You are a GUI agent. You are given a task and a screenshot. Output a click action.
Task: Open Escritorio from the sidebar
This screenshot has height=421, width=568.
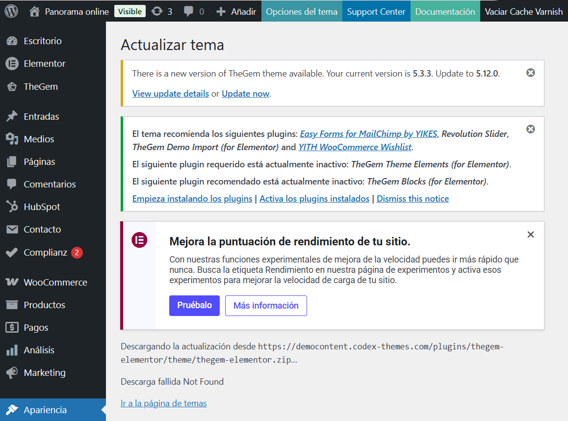point(43,41)
